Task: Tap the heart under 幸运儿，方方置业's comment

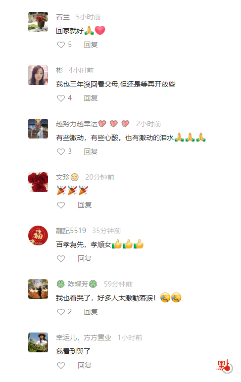Action: 61,366
